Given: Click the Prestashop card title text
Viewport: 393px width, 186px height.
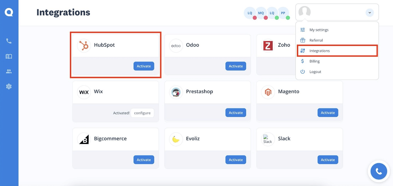Looking at the screenshot, I should tap(199, 91).
